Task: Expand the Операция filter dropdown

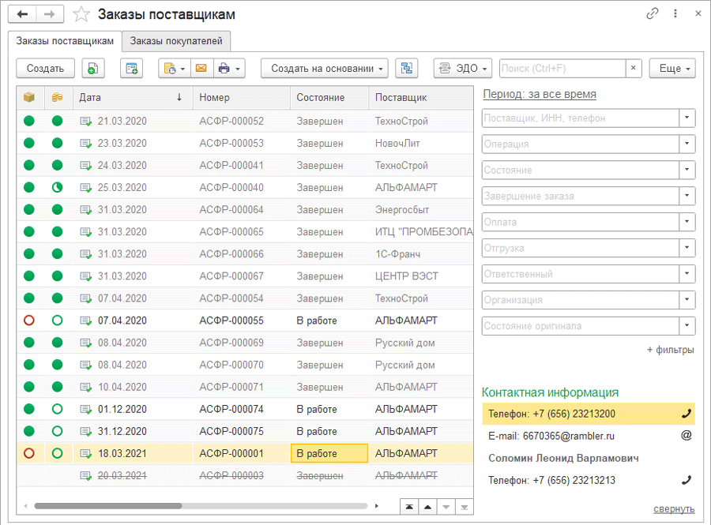Action: click(687, 144)
